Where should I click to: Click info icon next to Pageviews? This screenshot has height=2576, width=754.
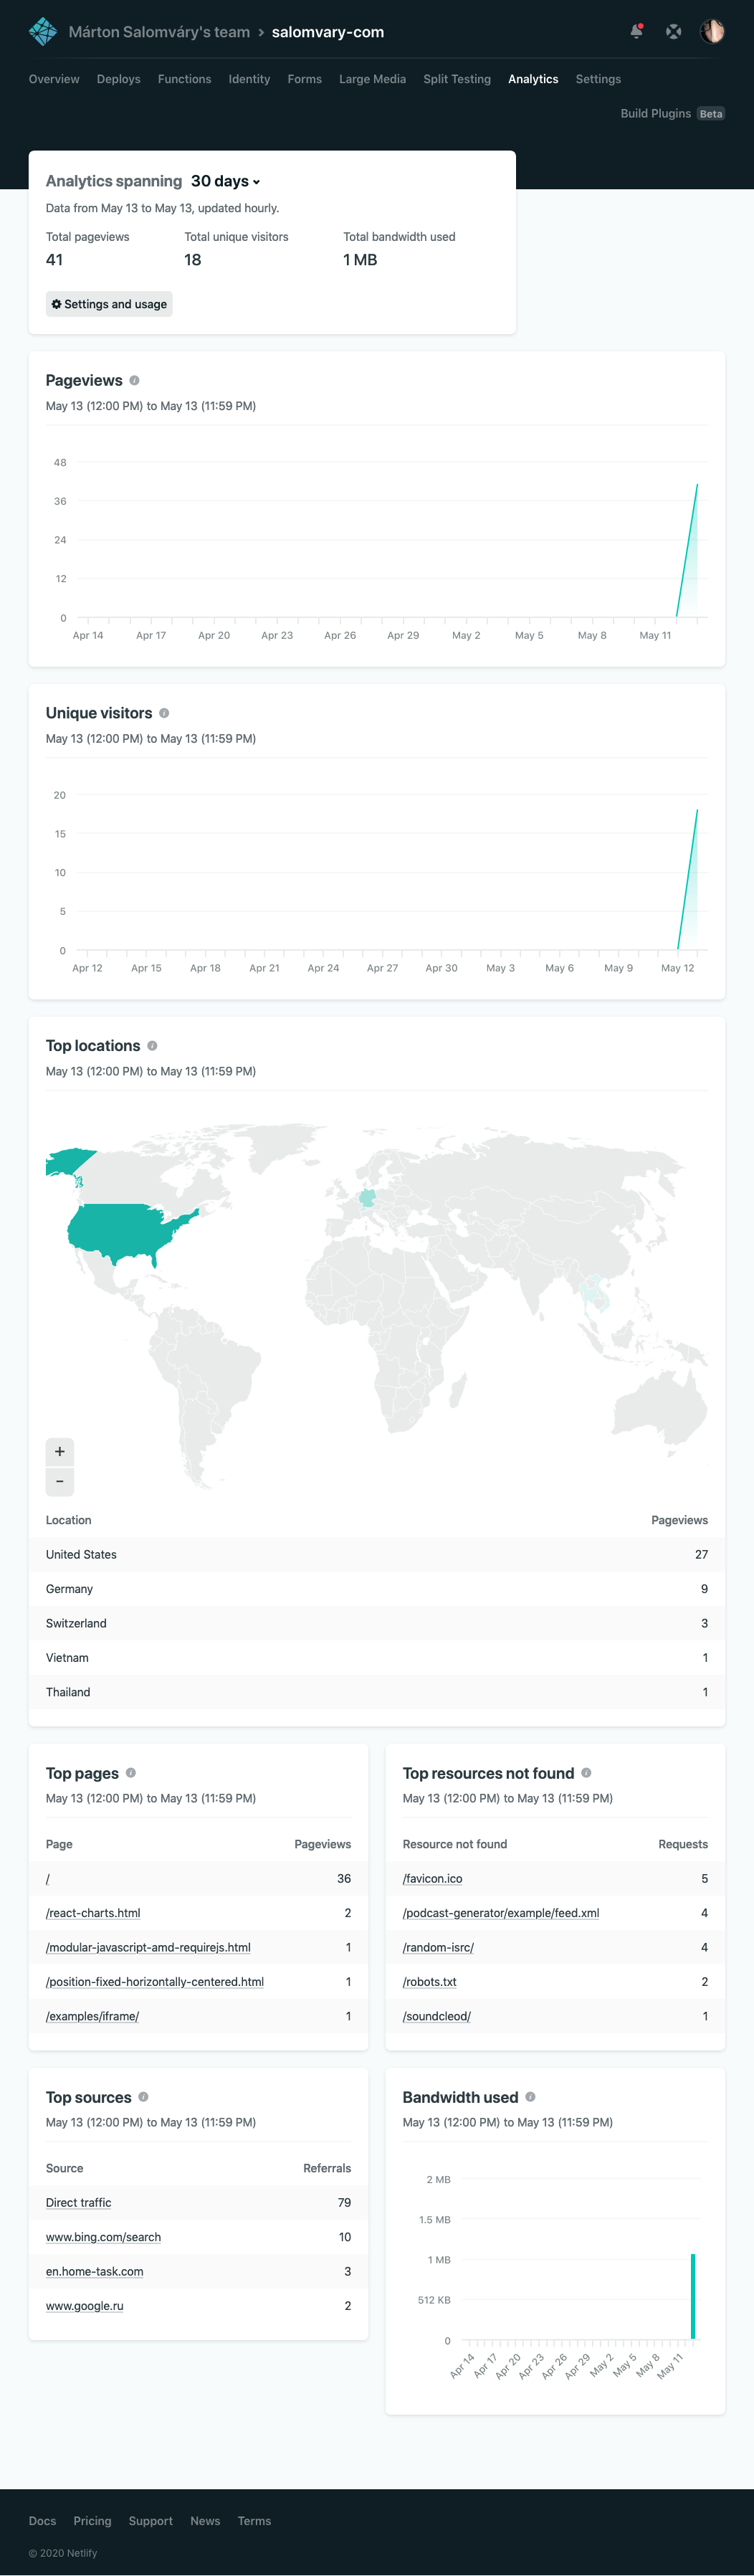134,381
